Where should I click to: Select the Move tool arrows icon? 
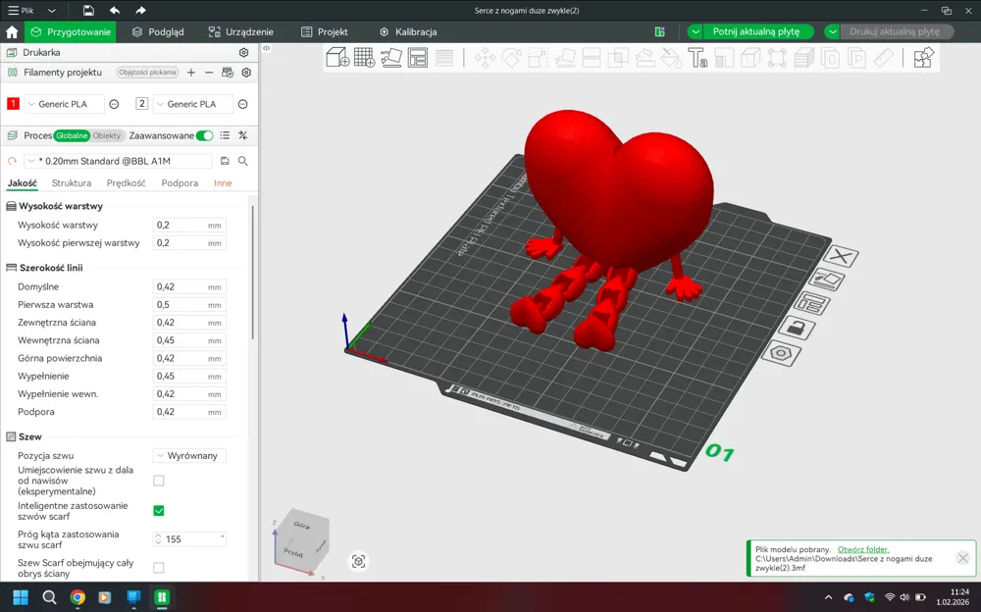pos(485,58)
